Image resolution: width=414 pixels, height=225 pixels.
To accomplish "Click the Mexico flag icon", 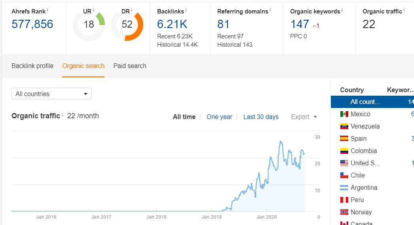I will click(x=344, y=114).
